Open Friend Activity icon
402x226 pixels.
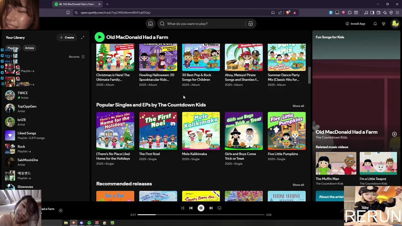[383, 24]
